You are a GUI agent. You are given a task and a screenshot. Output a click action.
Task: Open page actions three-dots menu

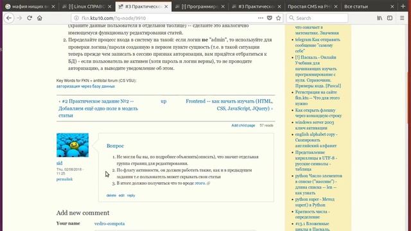(260, 18)
